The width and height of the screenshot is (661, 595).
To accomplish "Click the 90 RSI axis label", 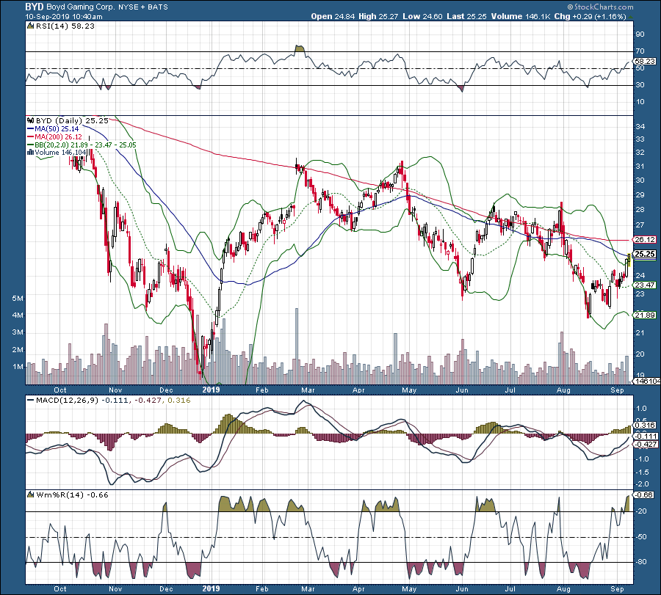I will tap(640, 34).
